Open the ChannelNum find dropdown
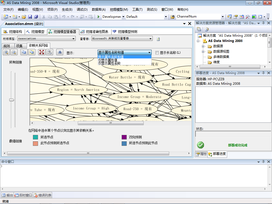The height and width of the screenshot is (204, 272). pos(223,17)
